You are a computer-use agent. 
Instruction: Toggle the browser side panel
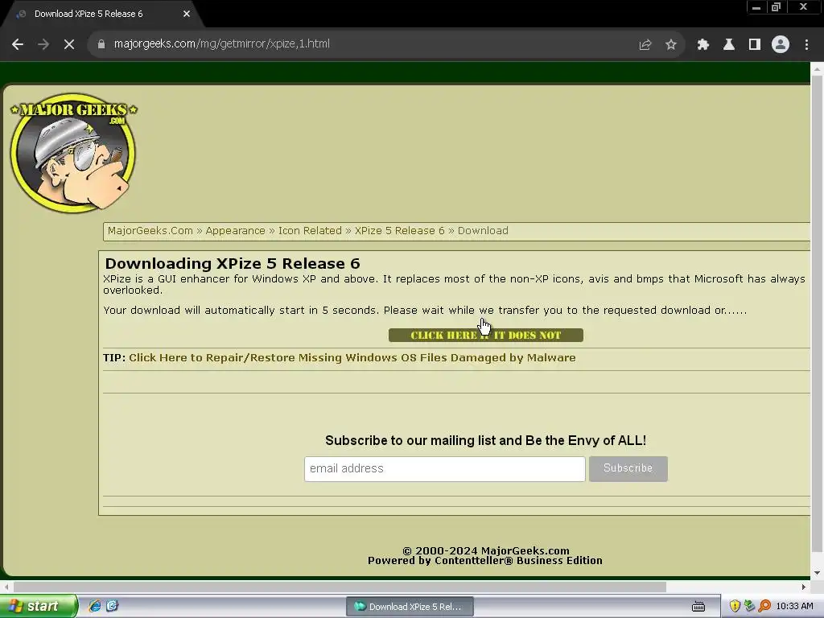(x=755, y=45)
